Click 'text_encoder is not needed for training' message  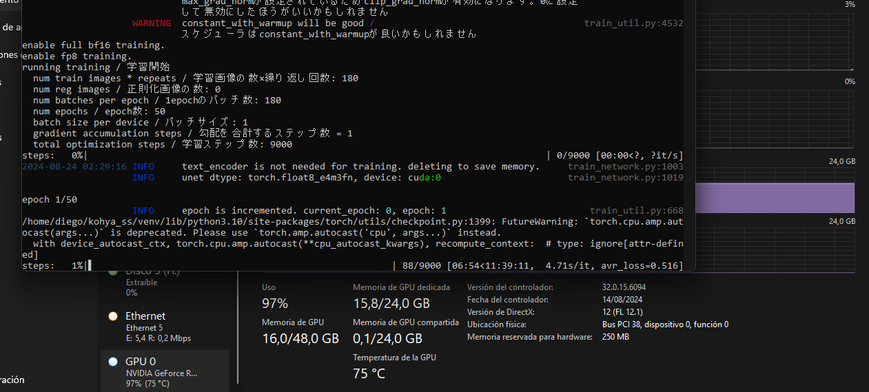click(360, 167)
